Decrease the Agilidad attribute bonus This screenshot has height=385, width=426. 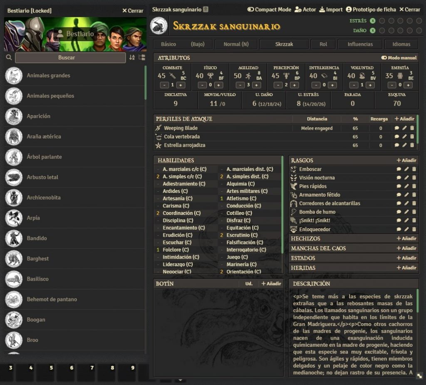coord(240,85)
